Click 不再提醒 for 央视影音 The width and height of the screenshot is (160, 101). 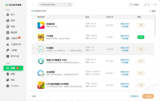click(x=125, y=26)
